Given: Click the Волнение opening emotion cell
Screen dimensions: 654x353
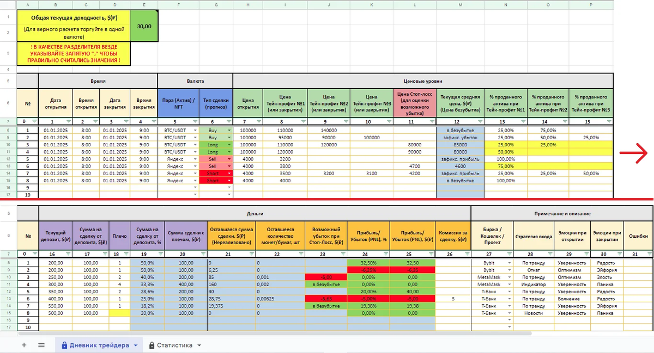Looking at the screenshot, I should (x=571, y=299).
